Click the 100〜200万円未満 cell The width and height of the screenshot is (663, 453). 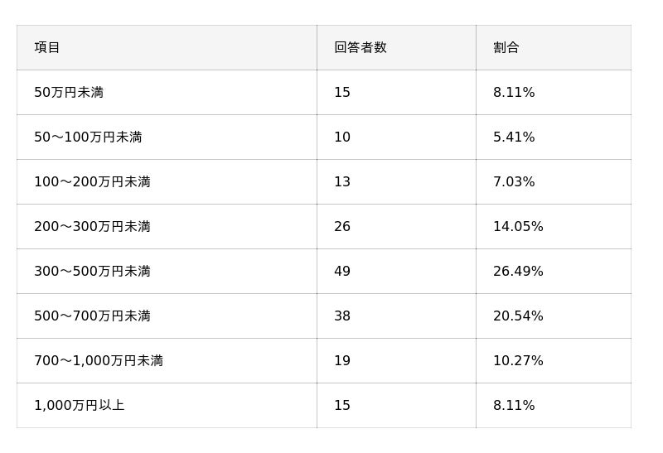[92, 182]
